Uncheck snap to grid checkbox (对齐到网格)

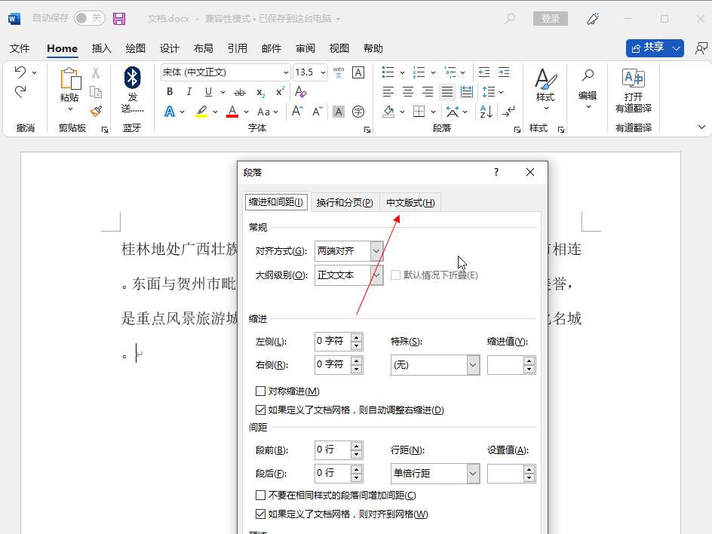point(260,514)
